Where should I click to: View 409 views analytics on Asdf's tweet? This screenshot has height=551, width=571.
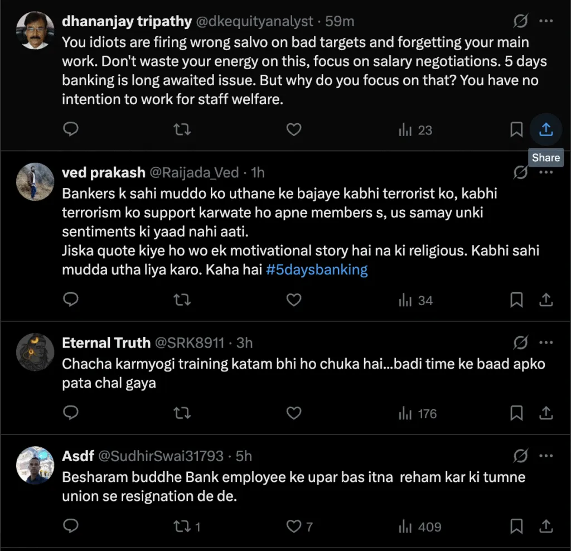point(419,526)
